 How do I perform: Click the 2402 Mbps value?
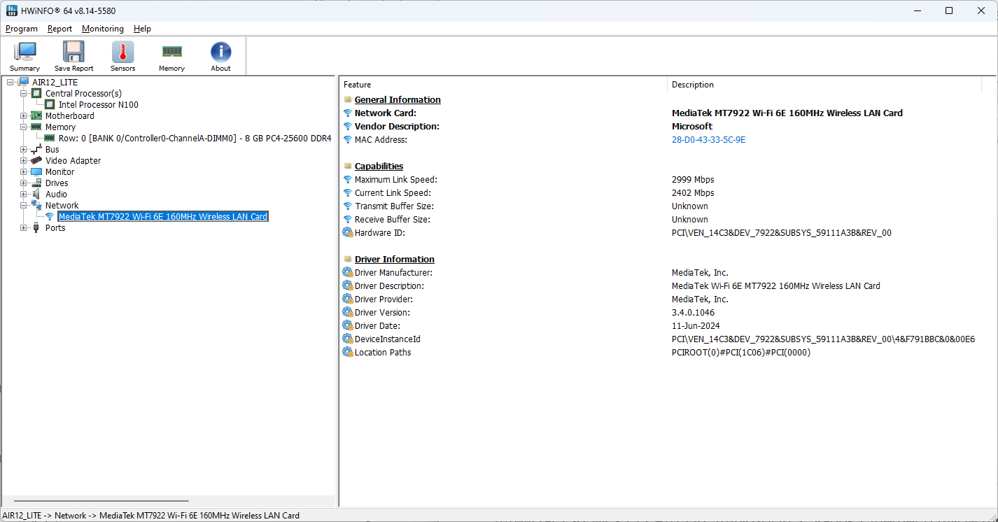693,193
